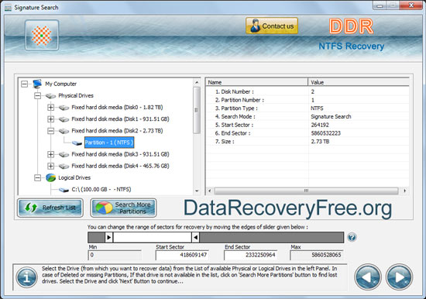This screenshot has width=426, height=299.
Task: Click the blue info icon at bottom
Action: tap(26, 277)
